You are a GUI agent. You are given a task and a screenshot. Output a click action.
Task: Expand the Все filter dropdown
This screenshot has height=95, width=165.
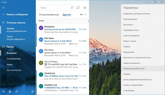point(83,14)
